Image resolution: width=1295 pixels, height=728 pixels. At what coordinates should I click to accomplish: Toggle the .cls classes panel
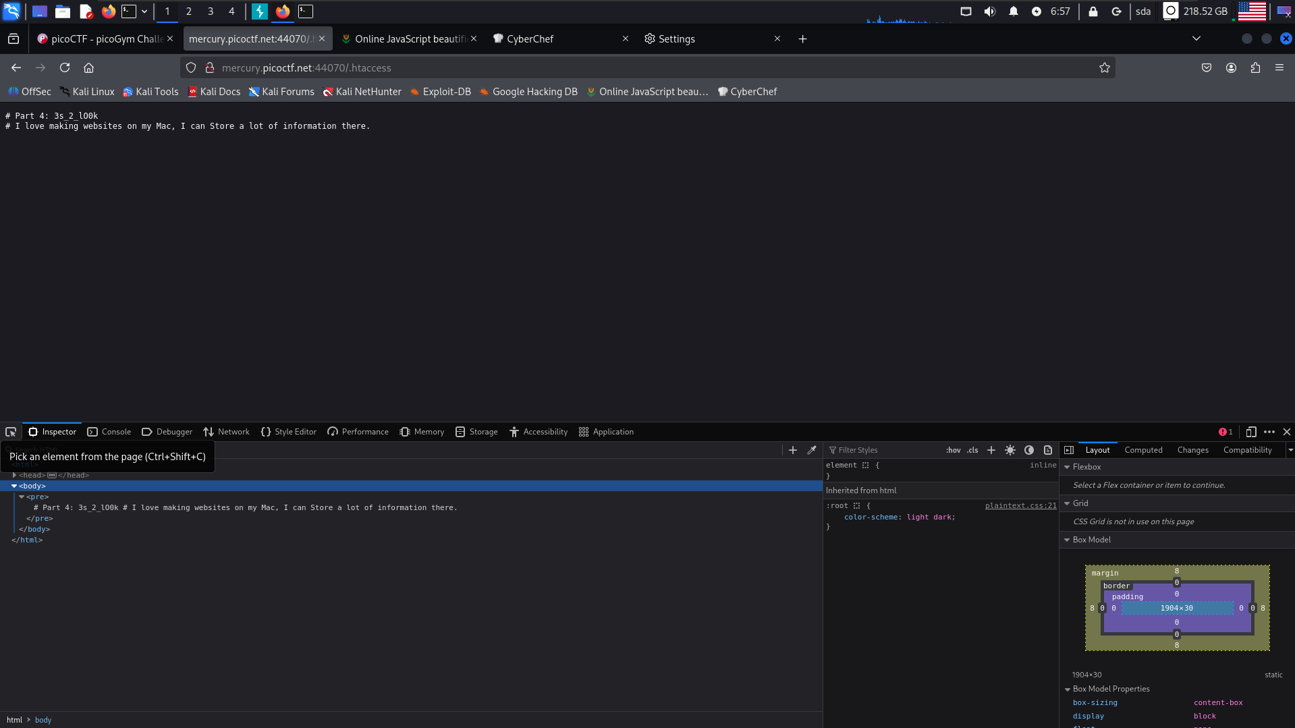click(972, 450)
